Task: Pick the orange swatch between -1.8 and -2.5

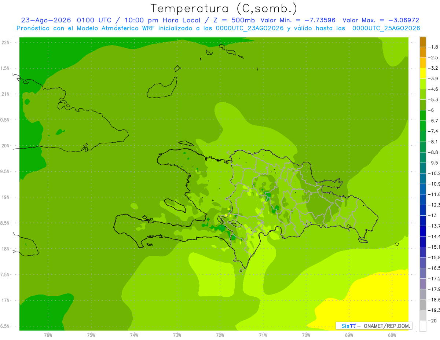Action: tap(423, 52)
